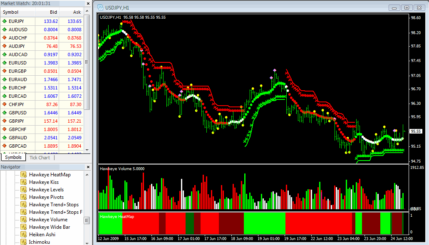The width and height of the screenshot is (429, 245).
Task: Select Hawkeye Levels in Navigator
Action: click(x=46, y=190)
